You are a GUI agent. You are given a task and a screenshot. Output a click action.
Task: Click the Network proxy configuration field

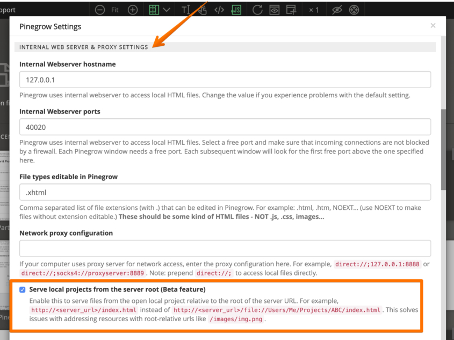coord(225,248)
